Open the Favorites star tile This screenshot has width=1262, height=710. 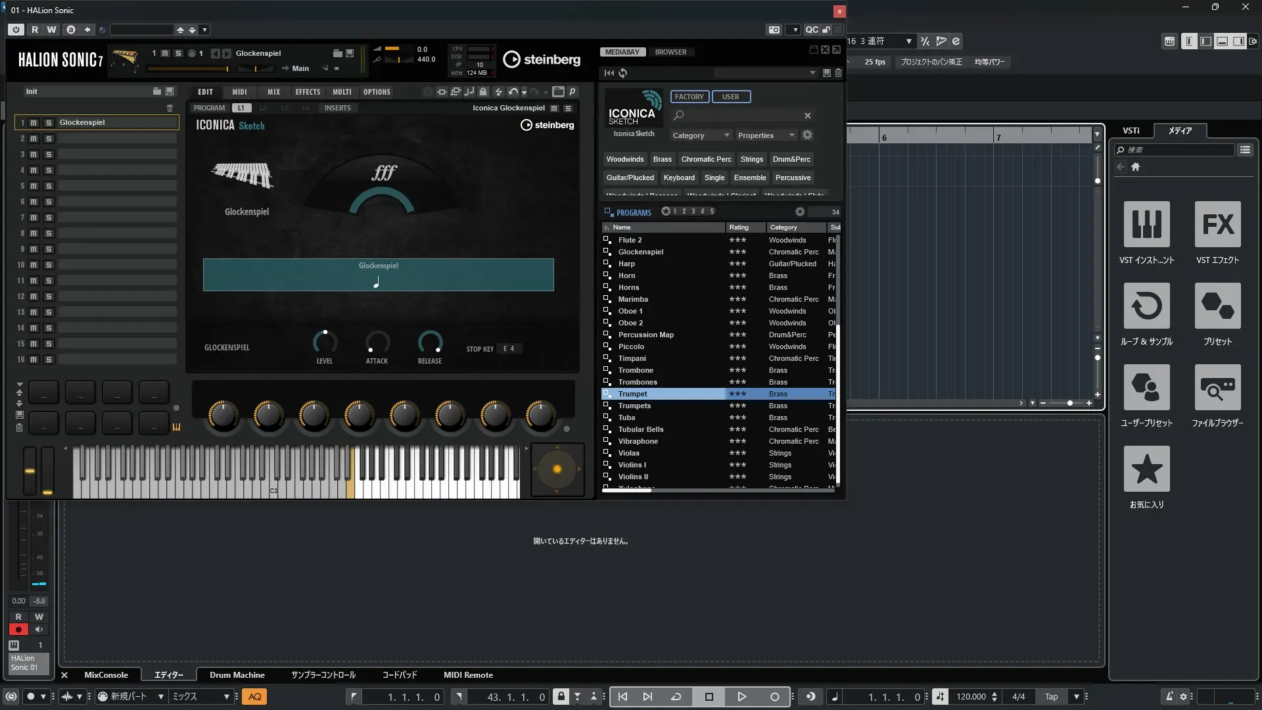[x=1146, y=469]
